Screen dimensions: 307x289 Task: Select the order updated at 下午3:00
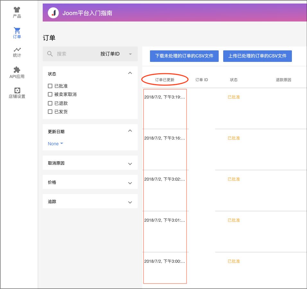tap(165, 261)
